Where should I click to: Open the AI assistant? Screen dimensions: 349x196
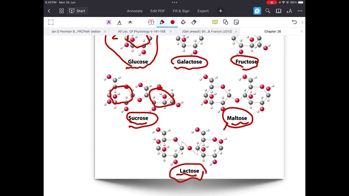(257, 11)
